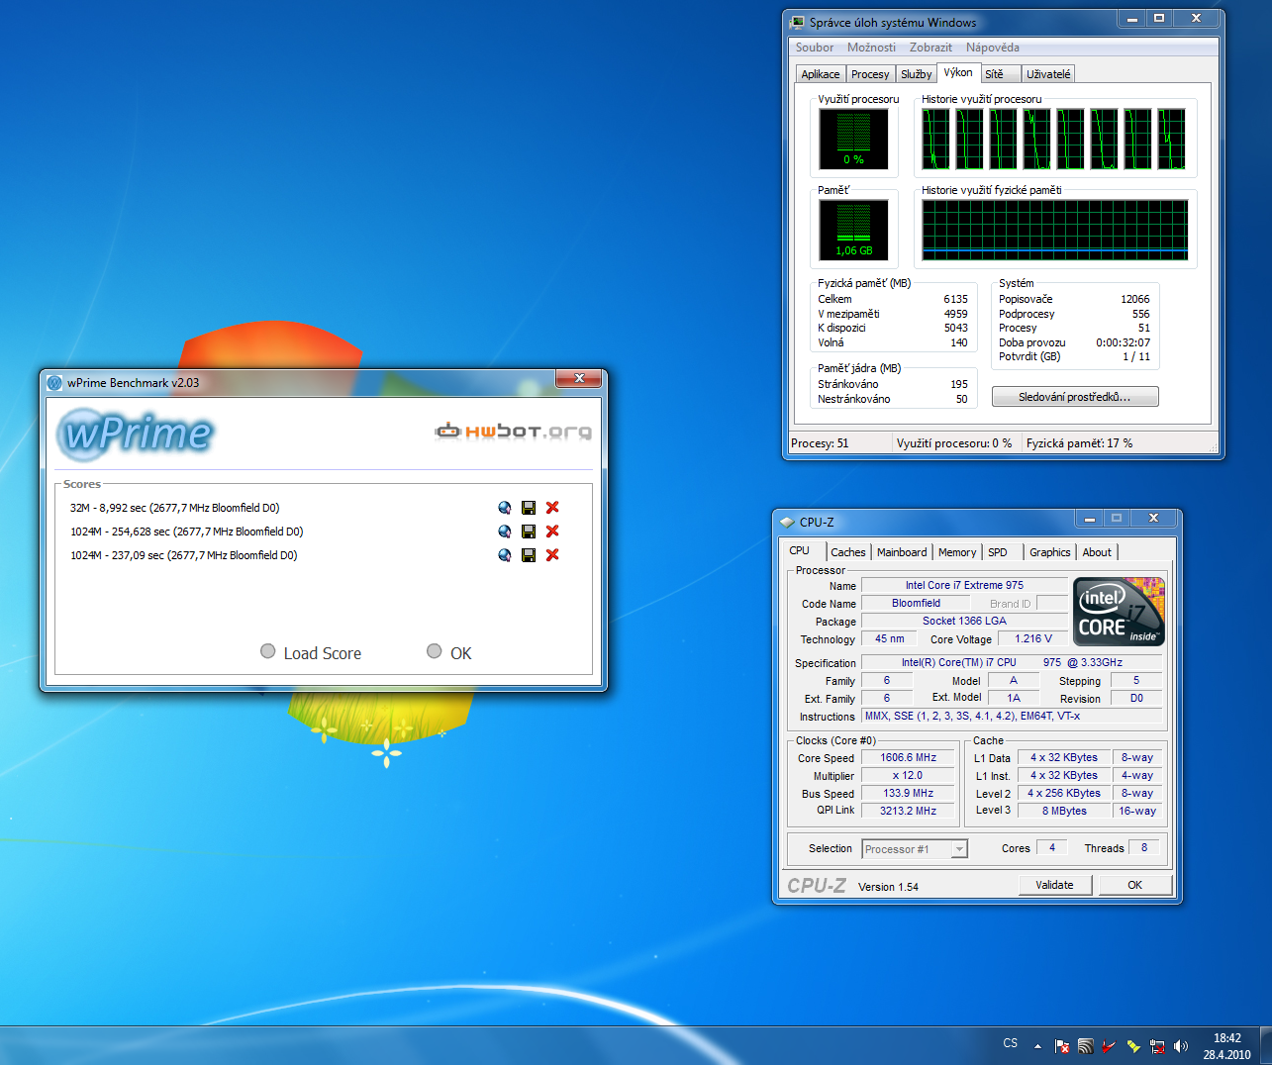The width and height of the screenshot is (1272, 1065).
Task: Click the Intel Core i7 Extreme 975 name
Action: click(964, 586)
